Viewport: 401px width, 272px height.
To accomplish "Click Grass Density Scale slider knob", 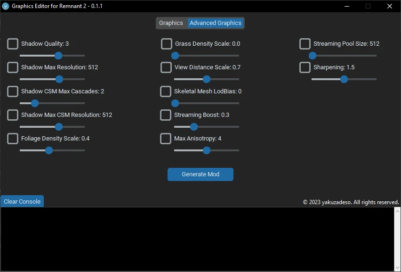I will [x=175, y=56].
